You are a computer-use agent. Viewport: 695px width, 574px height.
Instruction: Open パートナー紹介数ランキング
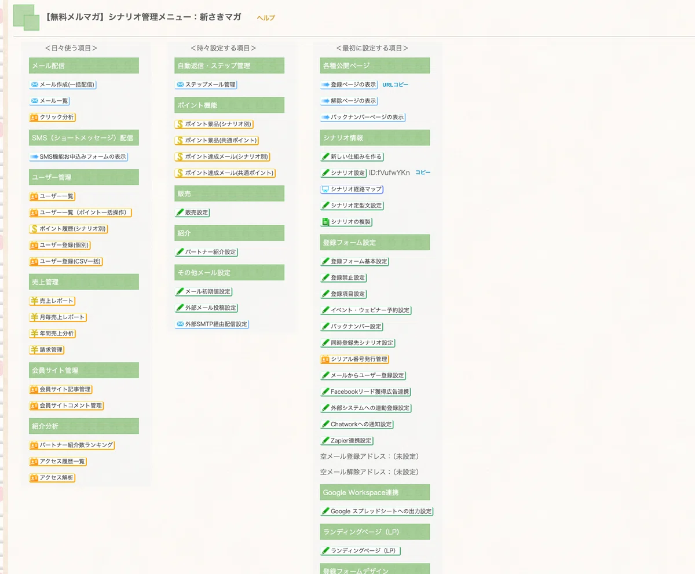[x=72, y=445]
